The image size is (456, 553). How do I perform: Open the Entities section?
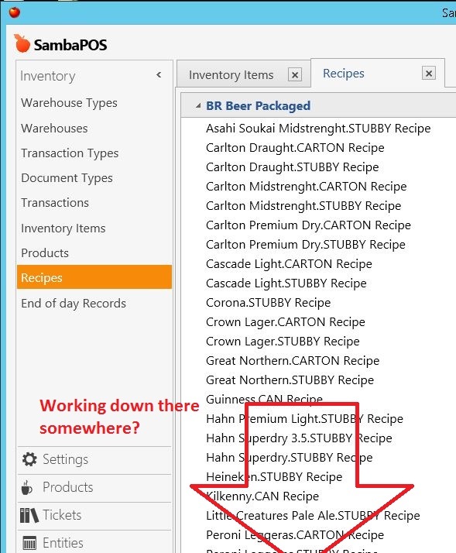[94, 542]
